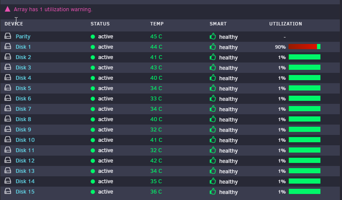
Task: Open the Disk 14 device link
Action: coord(25,181)
